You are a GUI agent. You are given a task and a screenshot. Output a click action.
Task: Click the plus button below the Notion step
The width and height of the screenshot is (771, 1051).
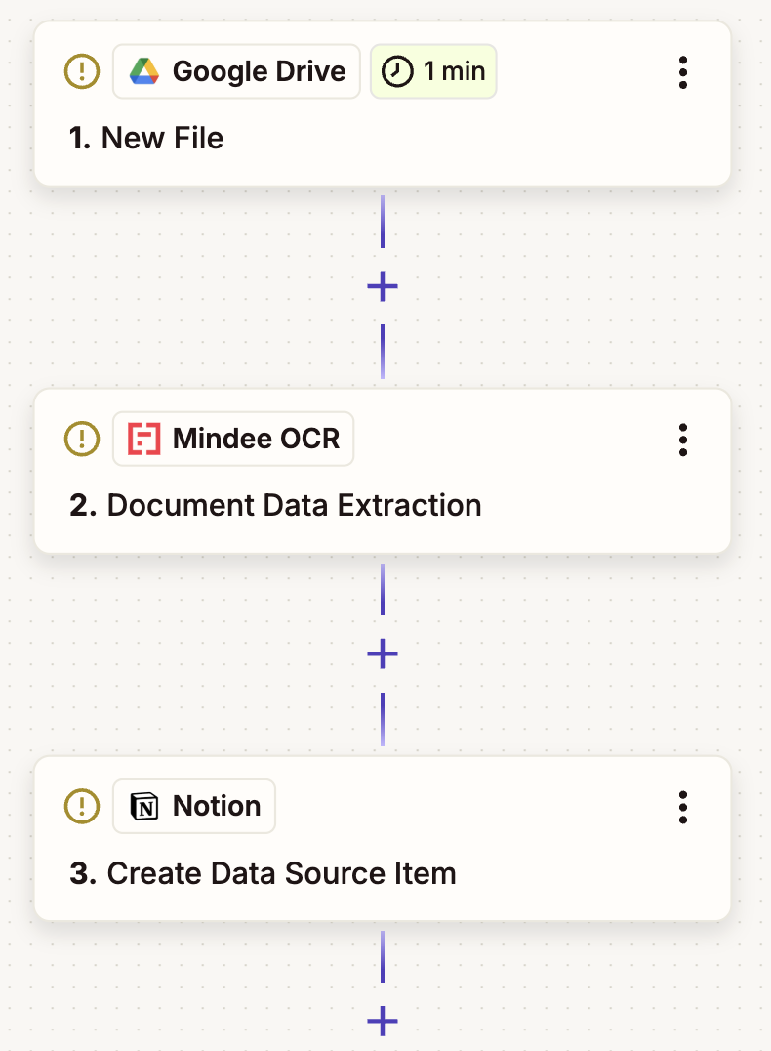[382, 1022]
